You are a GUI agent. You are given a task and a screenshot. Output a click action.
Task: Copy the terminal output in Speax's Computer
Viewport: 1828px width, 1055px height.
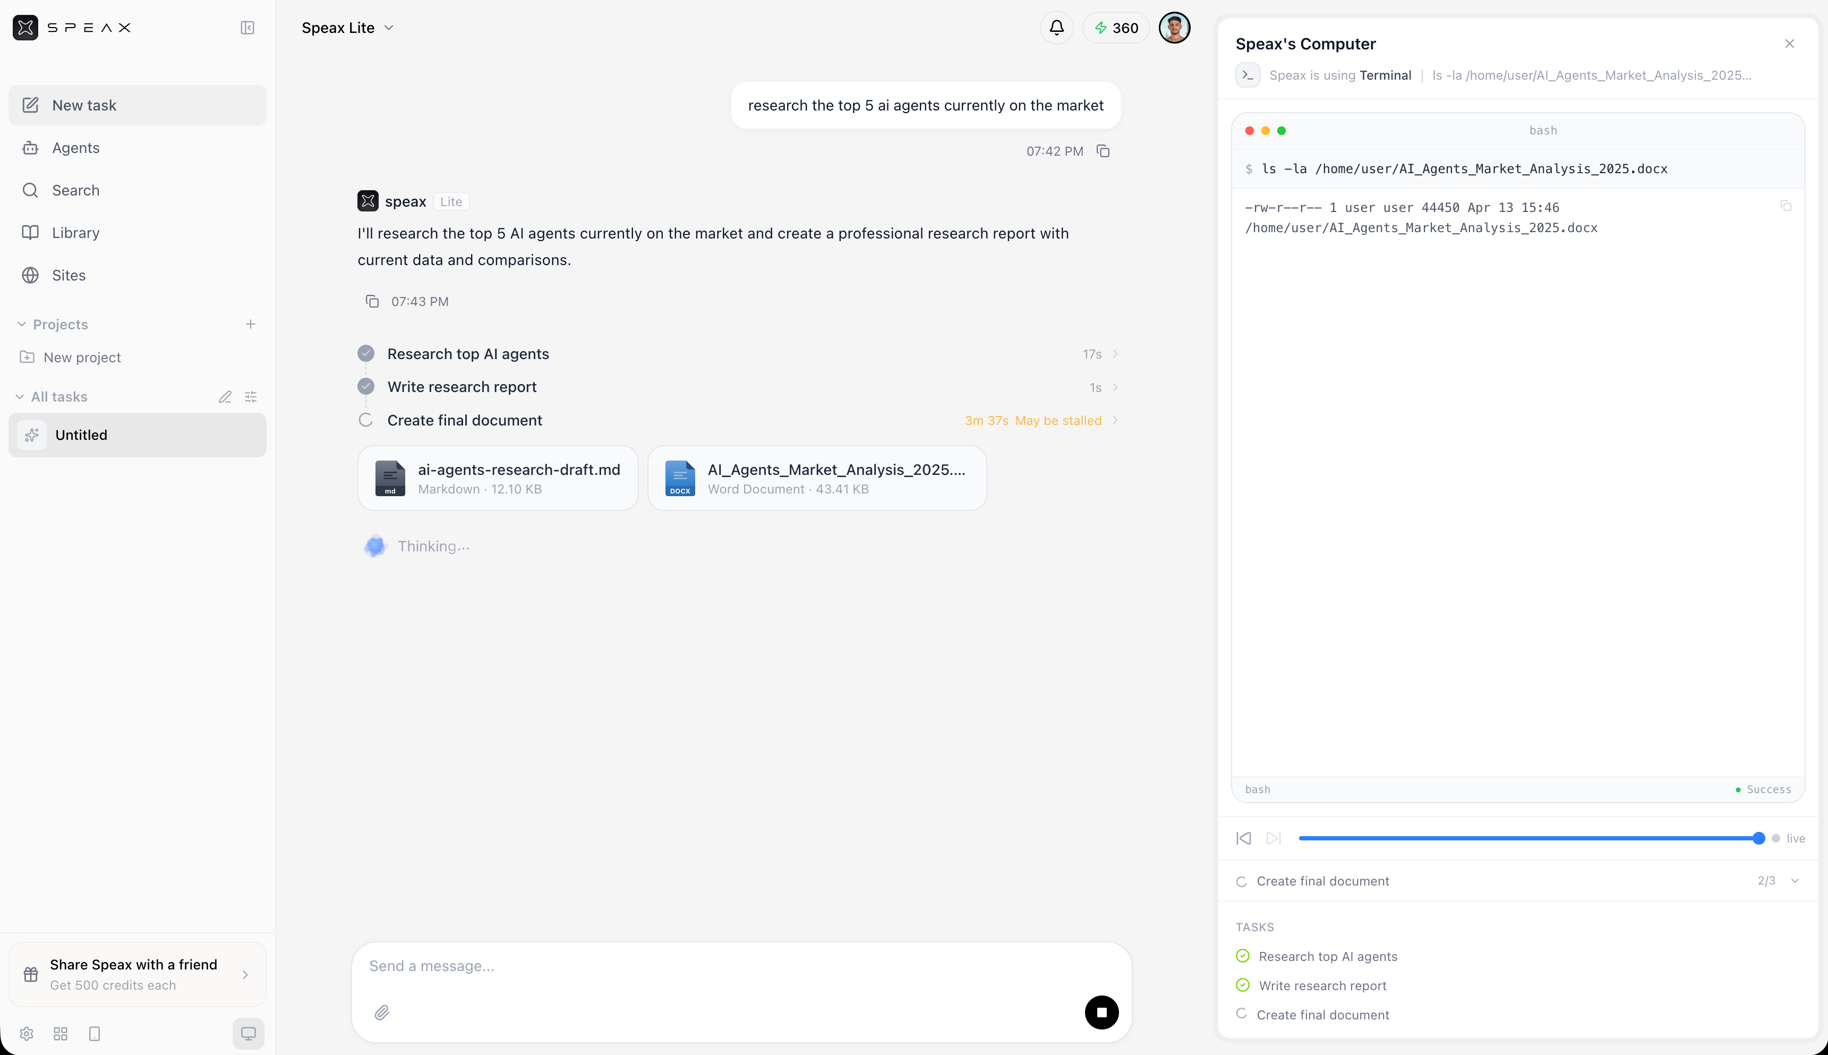(x=1786, y=206)
